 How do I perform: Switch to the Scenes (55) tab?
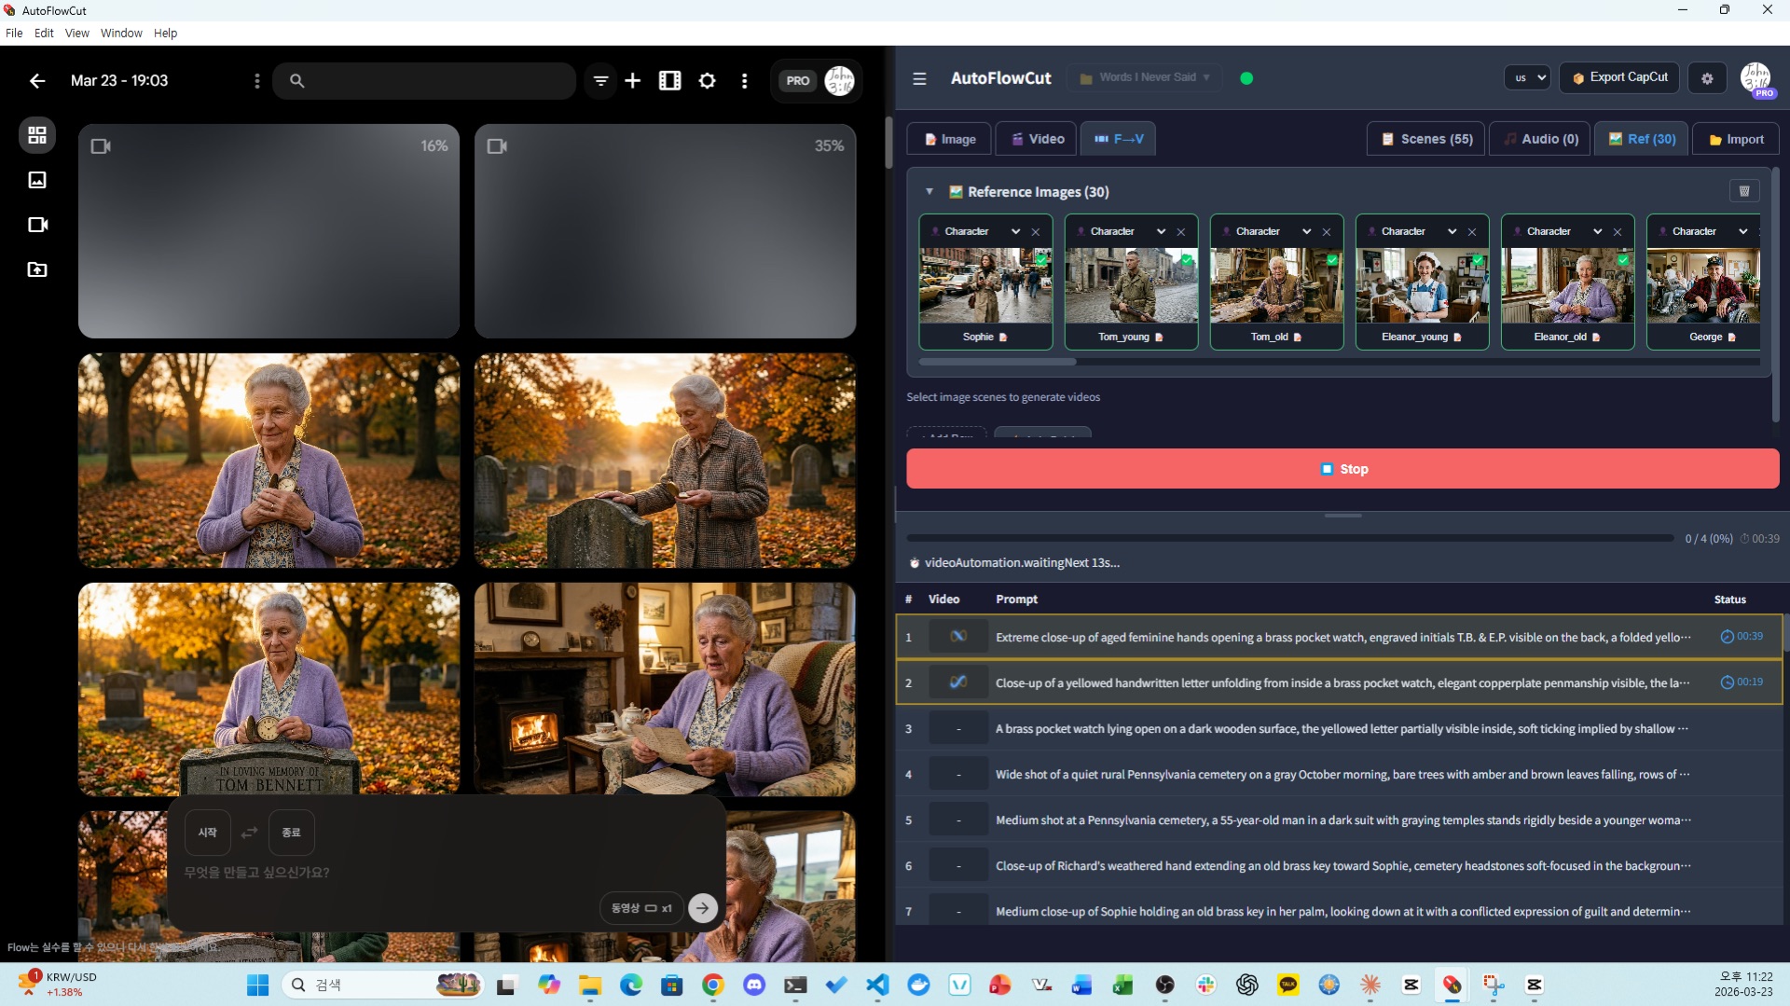pos(1425,139)
